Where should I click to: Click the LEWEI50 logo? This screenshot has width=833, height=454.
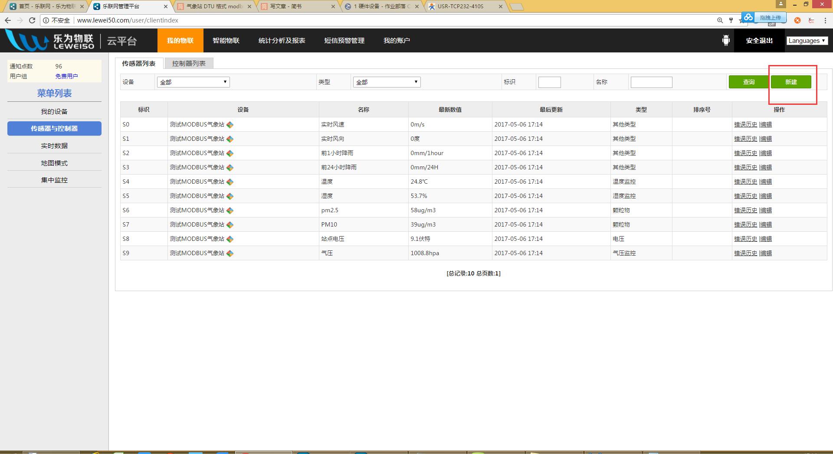point(50,41)
